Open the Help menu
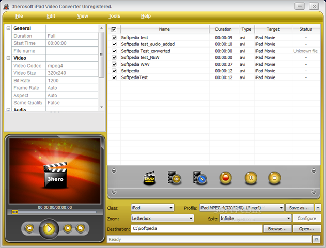This screenshot has height=248, width=326. coord(146,16)
